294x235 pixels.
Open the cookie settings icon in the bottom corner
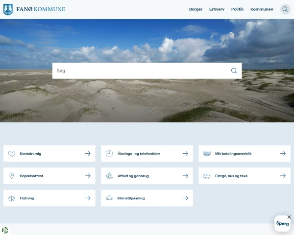coord(5,230)
